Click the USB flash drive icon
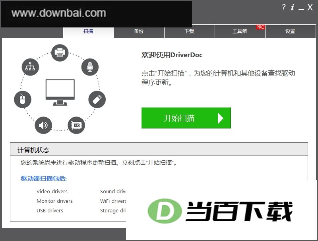 point(97,99)
